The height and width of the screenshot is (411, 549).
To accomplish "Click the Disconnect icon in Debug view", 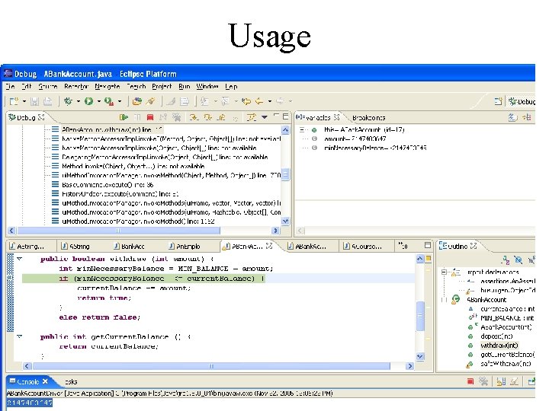I will click(x=163, y=117).
